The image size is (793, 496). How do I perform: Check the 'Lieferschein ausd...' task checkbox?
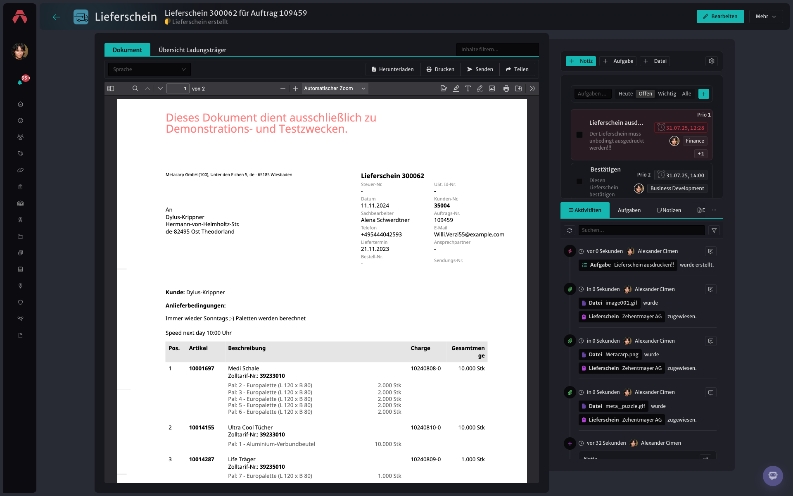click(x=579, y=135)
